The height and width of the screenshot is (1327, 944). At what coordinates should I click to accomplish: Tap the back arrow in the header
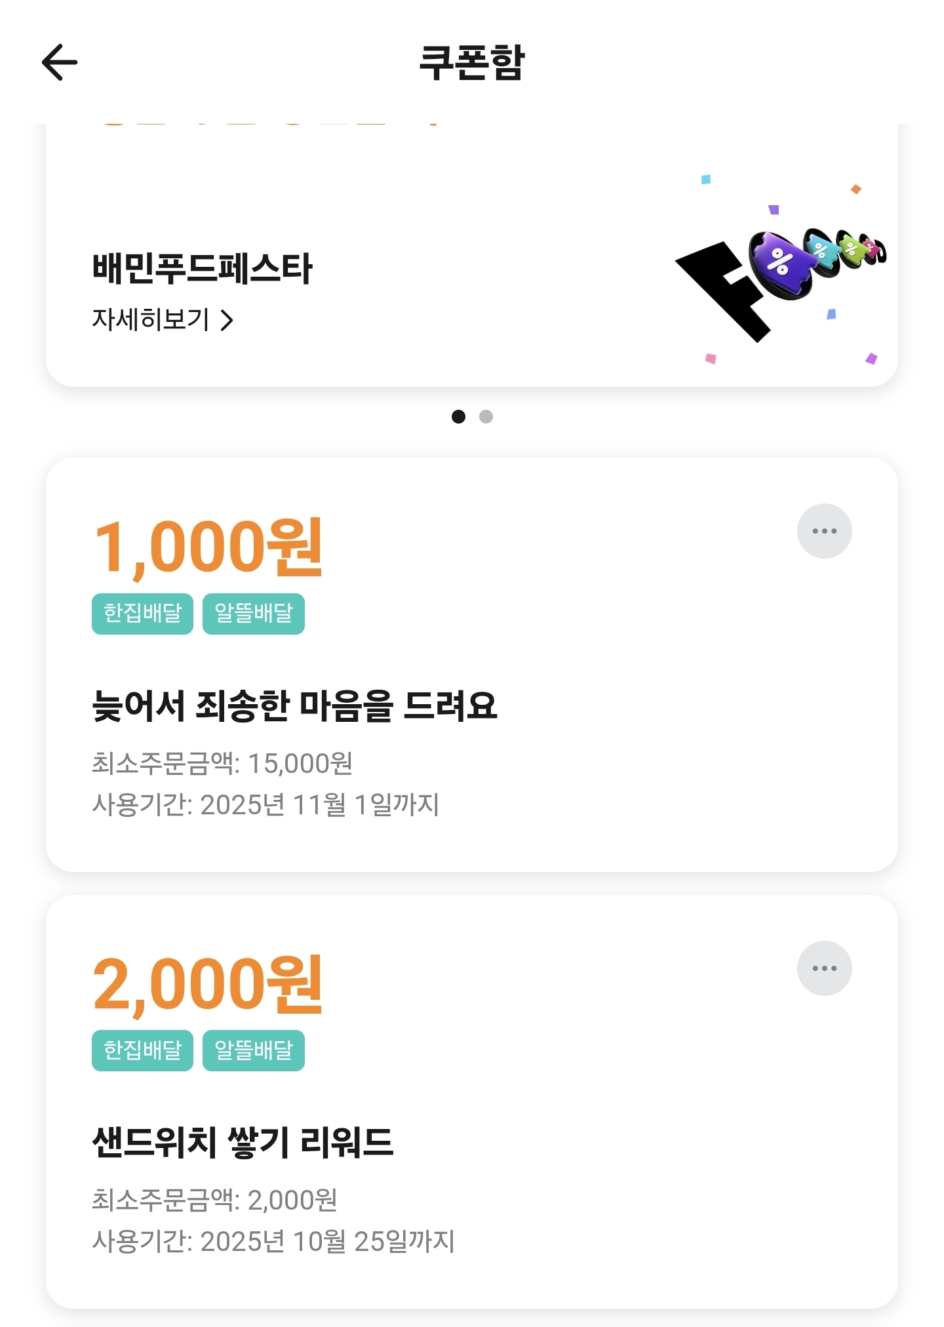[60, 63]
